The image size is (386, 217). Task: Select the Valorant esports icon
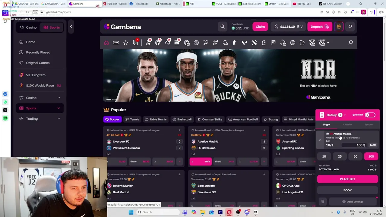[x=245, y=43]
